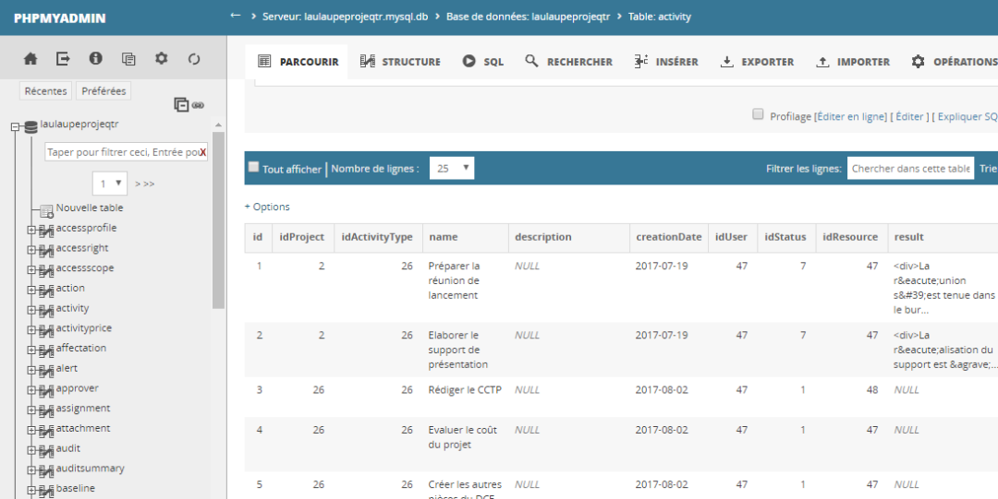Screen dimensions: 998x499
Task: Open navigation panel settings gear icon
Action: coord(162,59)
